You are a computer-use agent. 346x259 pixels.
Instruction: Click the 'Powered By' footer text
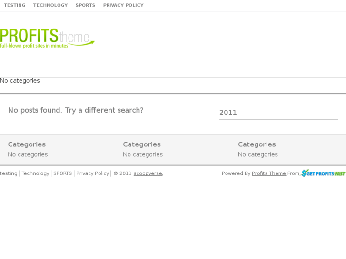pos(236,173)
